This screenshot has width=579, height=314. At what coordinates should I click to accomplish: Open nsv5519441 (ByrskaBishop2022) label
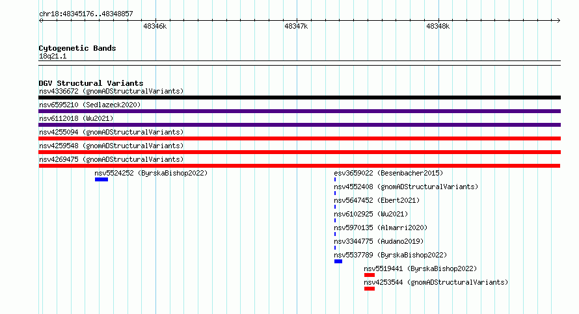[420, 268]
